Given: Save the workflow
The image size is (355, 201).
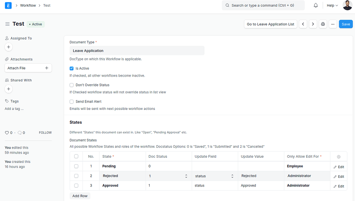Looking at the screenshot, I should pyautogui.click(x=346, y=24).
